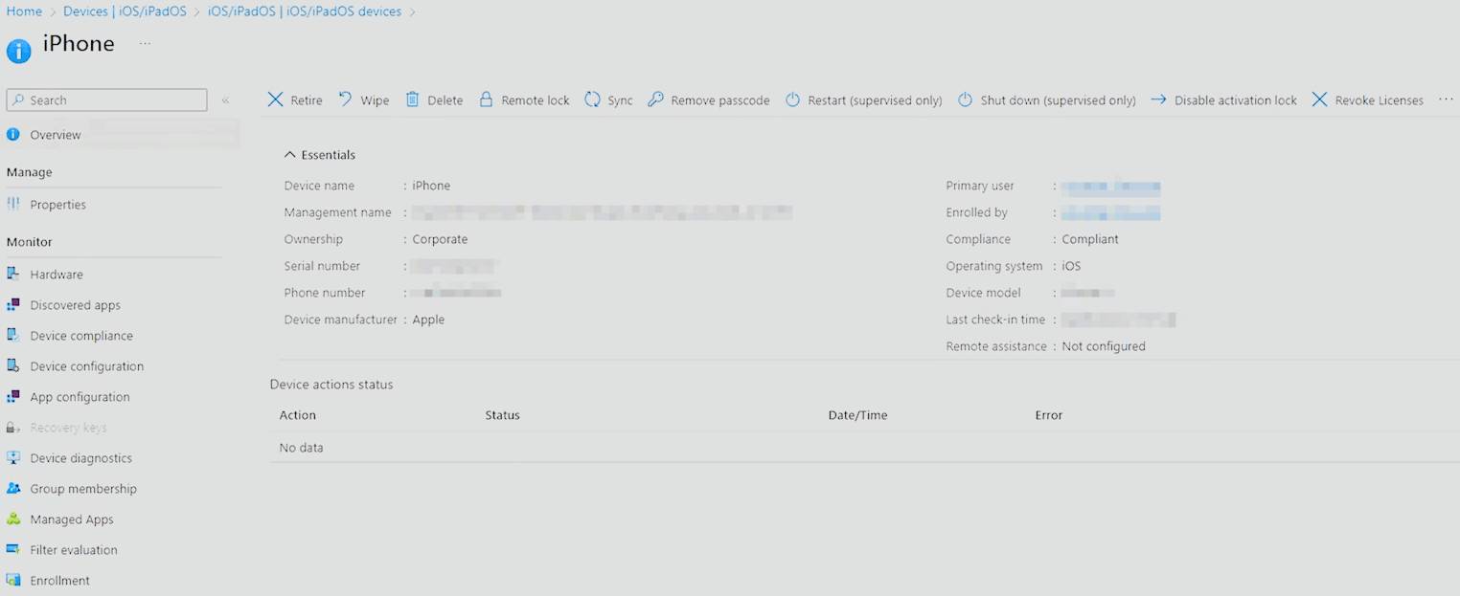This screenshot has width=1460, height=596.
Task: Click the Revoke Licenses toolbar action
Action: point(1367,100)
